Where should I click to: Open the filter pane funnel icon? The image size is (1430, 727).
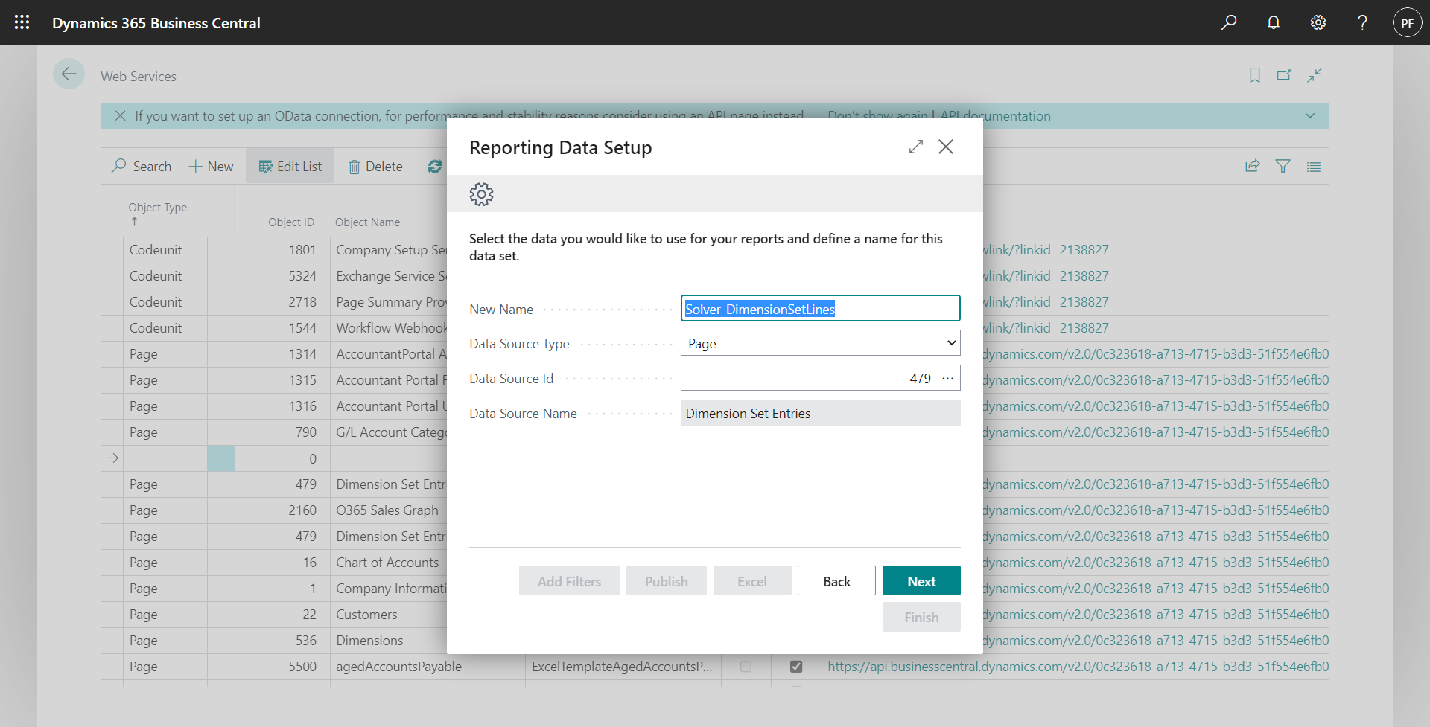pyautogui.click(x=1283, y=167)
